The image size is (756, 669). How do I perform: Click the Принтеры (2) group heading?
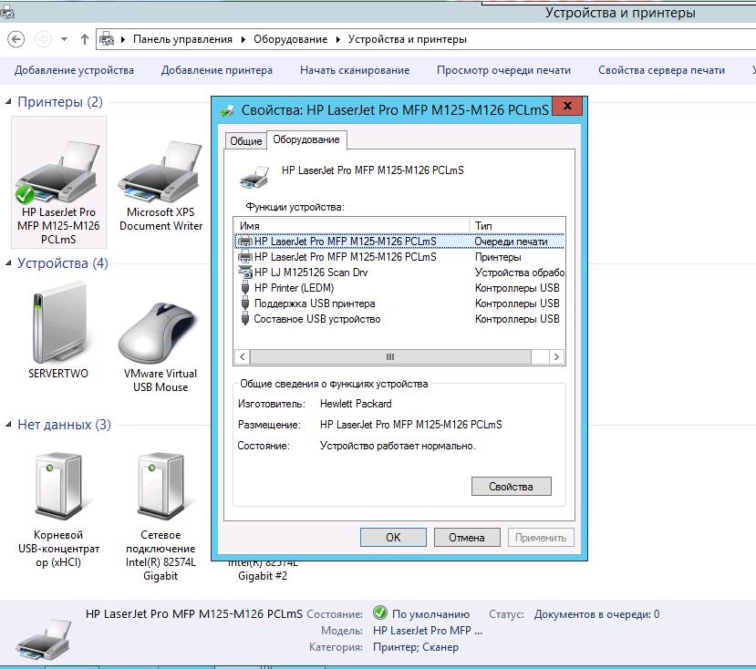[60, 102]
